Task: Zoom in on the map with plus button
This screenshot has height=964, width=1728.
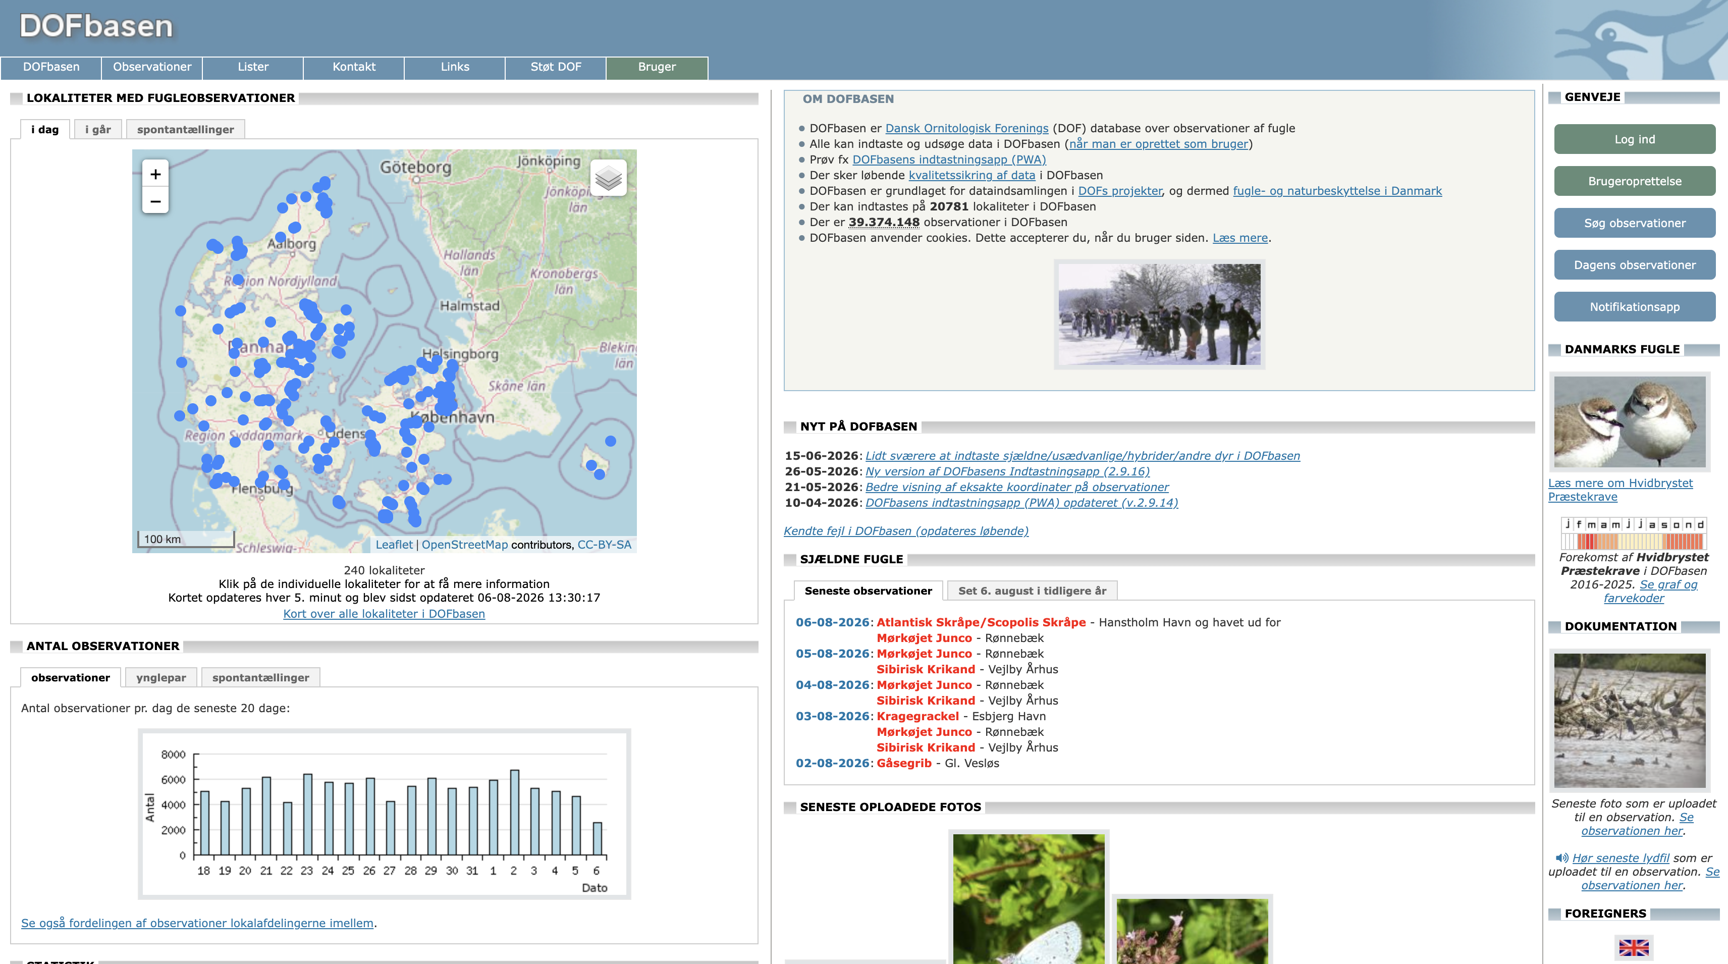Action: point(155,175)
